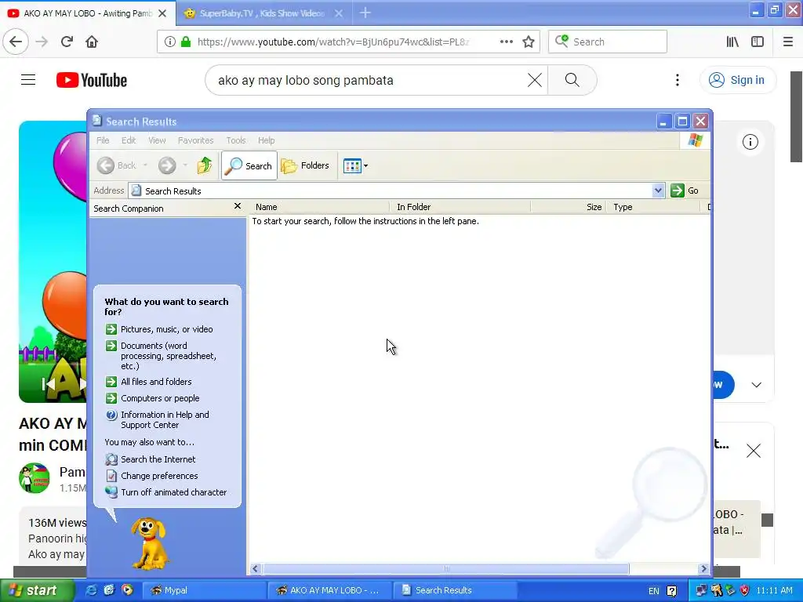Image resolution: width=803 pixels, height=602 pixels.
Task: Close the AKO AY MAY LOBO tab
Action: [x=162, y=13]
